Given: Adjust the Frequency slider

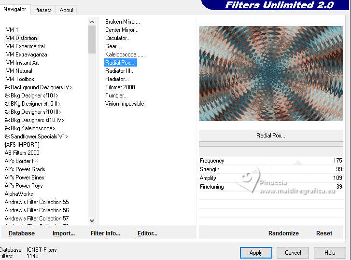Looking at the screenshot, I should click(x=271, y=161).
